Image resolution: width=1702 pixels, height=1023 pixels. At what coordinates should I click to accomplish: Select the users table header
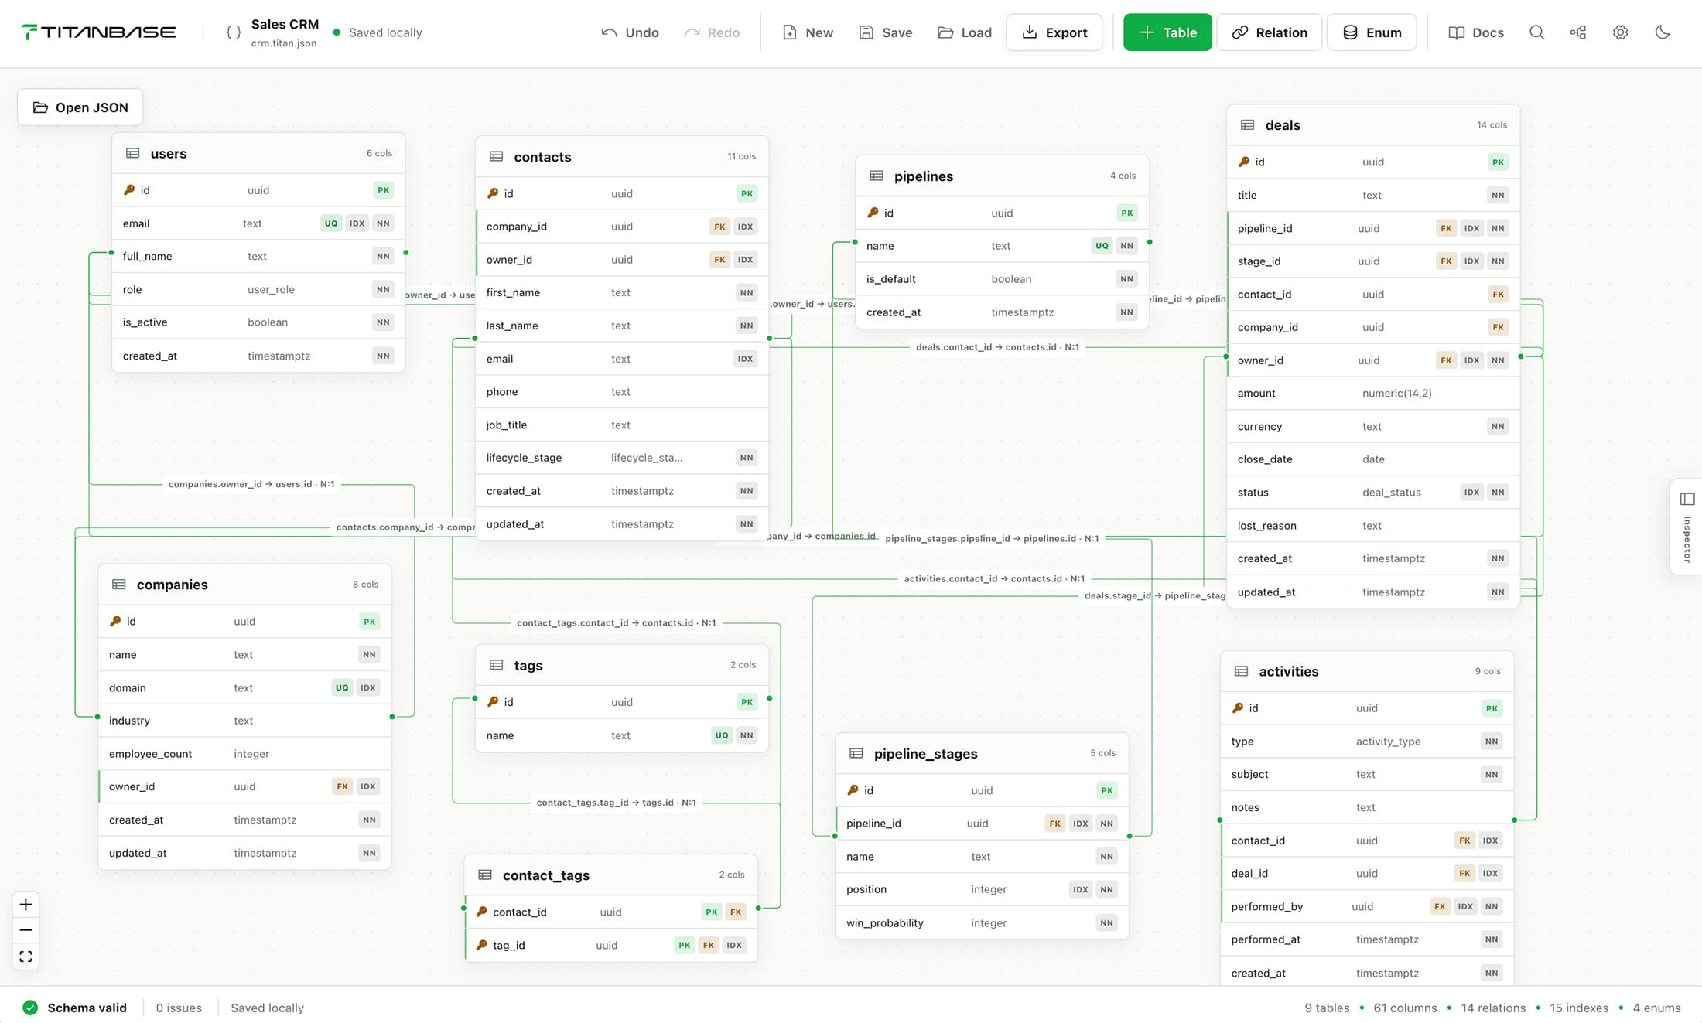tap(258, 153)
